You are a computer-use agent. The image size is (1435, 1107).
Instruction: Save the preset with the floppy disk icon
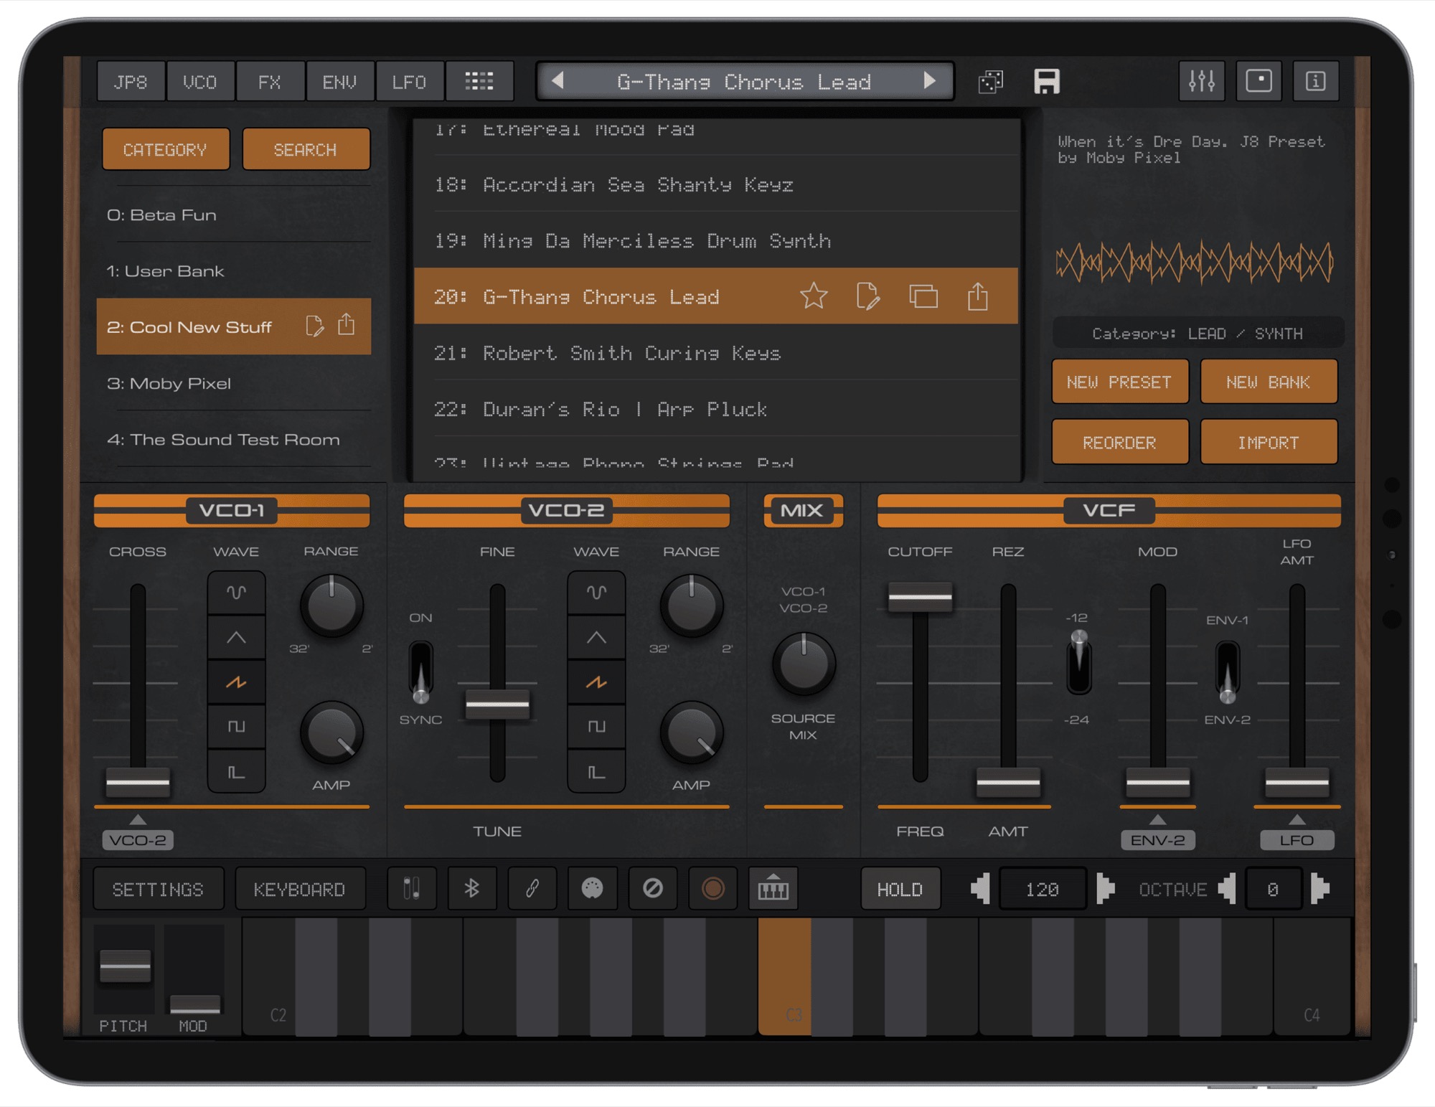click(1046, 82)
